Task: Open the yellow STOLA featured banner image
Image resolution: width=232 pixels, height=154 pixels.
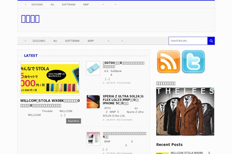Action: (50, 79)
